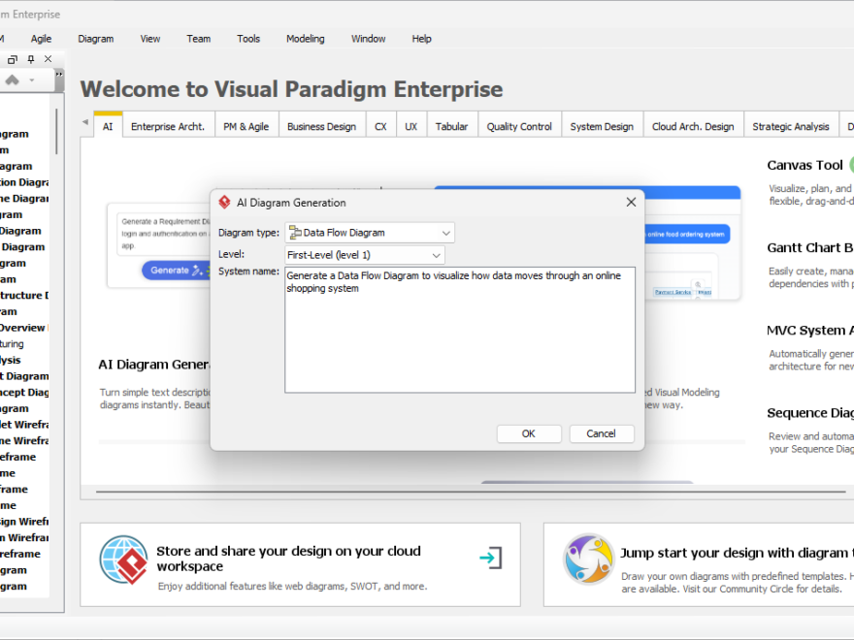The image size is (854, 640).
Task: Click the red diamond icon on the AI Diagram Generation dialog
Action: point(224,202)
